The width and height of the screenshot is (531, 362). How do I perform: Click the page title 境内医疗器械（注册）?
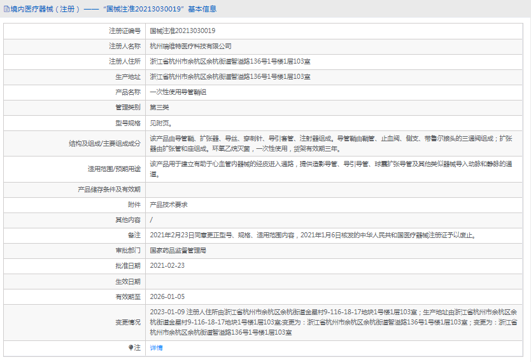pos(45,9)
